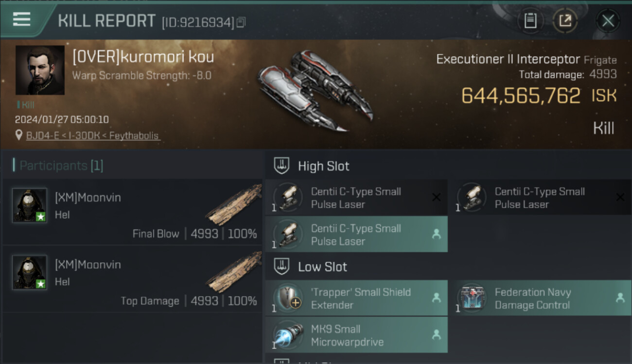Image resolution: width=632 pixels, height=364 pixels.
Task: View kuromori kou's pilot portrait
Action: pos(40,70)
